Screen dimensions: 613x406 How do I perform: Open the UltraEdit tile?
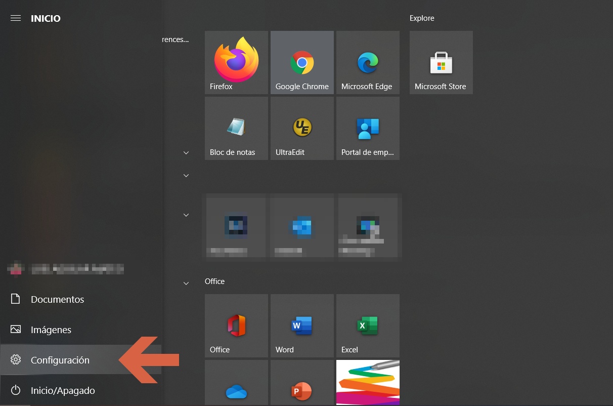click(x=302, y=128)
